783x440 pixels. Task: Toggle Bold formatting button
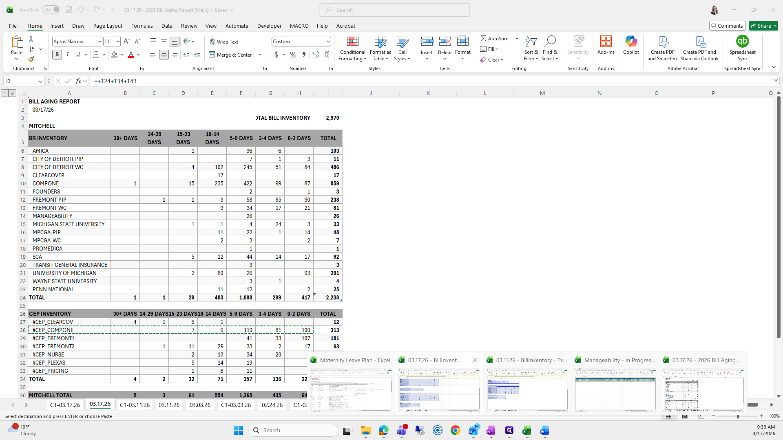coord(57,55)
